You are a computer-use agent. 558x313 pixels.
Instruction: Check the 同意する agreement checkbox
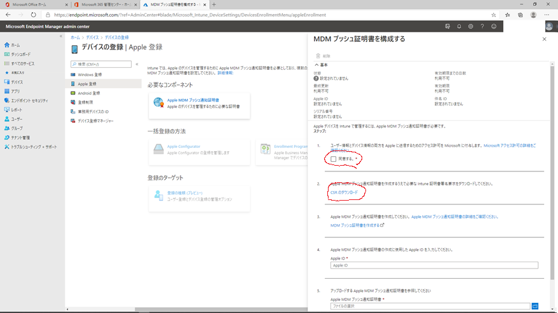click(333, 159)
